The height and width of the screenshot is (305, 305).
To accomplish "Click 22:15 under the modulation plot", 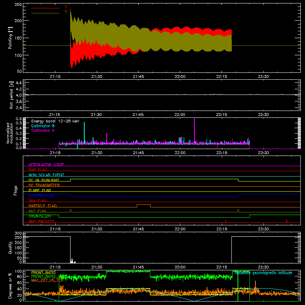I will 222,153.
